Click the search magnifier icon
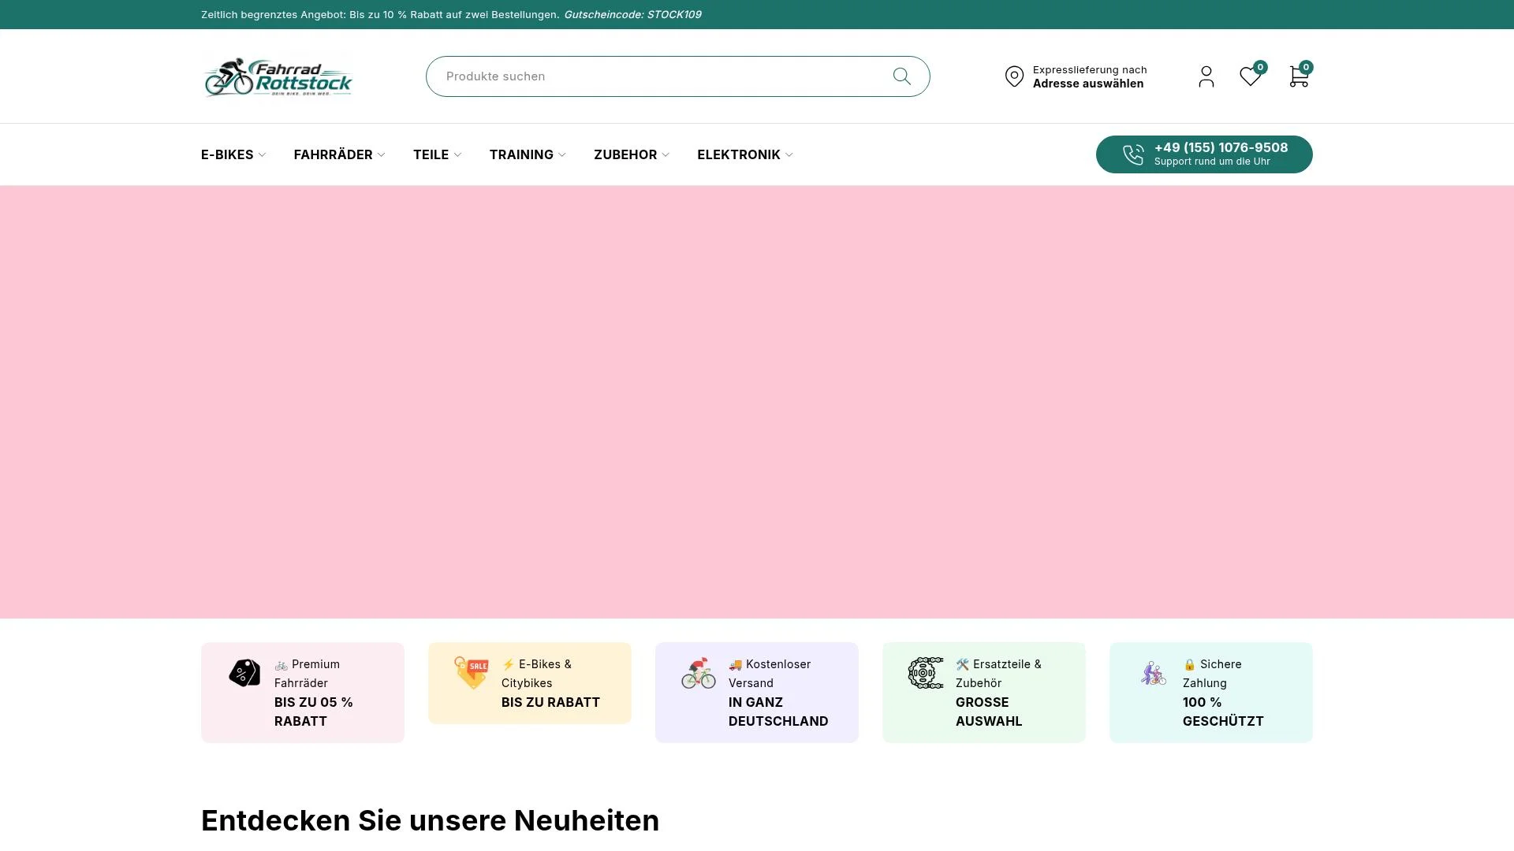 (x=901, y=76)
